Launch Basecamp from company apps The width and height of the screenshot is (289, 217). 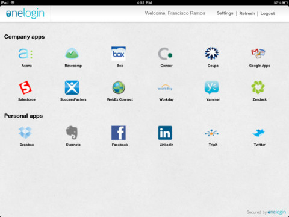pos(72,54)
